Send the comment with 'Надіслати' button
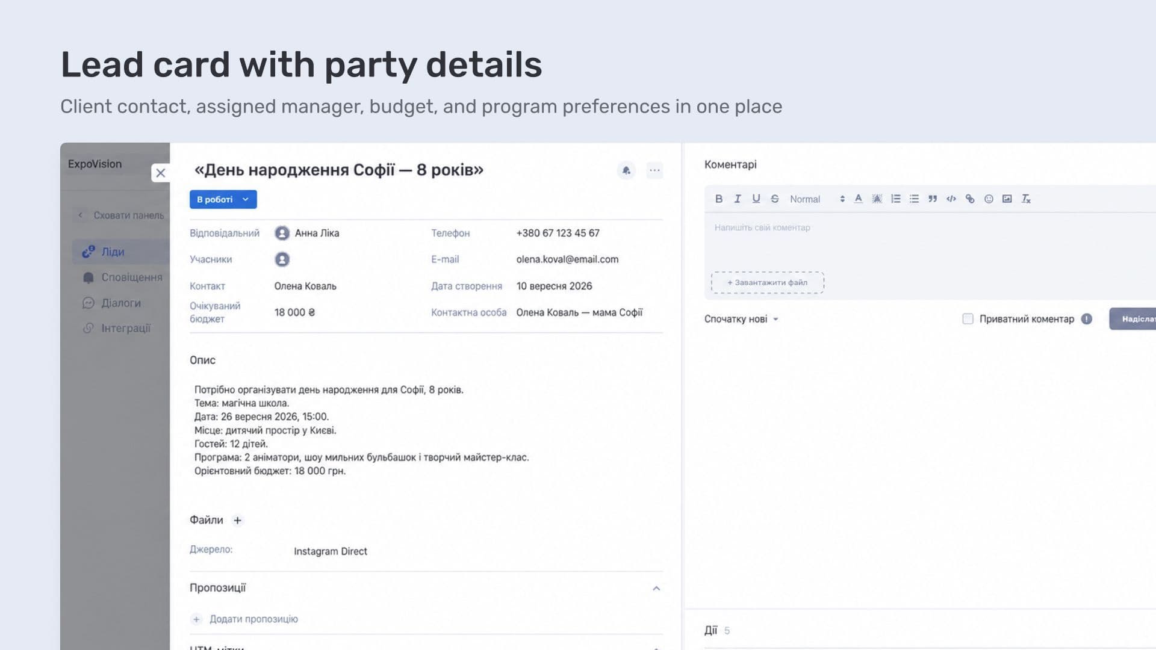1156x650 pixels. pyautogui.click(x=1133, y=319)
